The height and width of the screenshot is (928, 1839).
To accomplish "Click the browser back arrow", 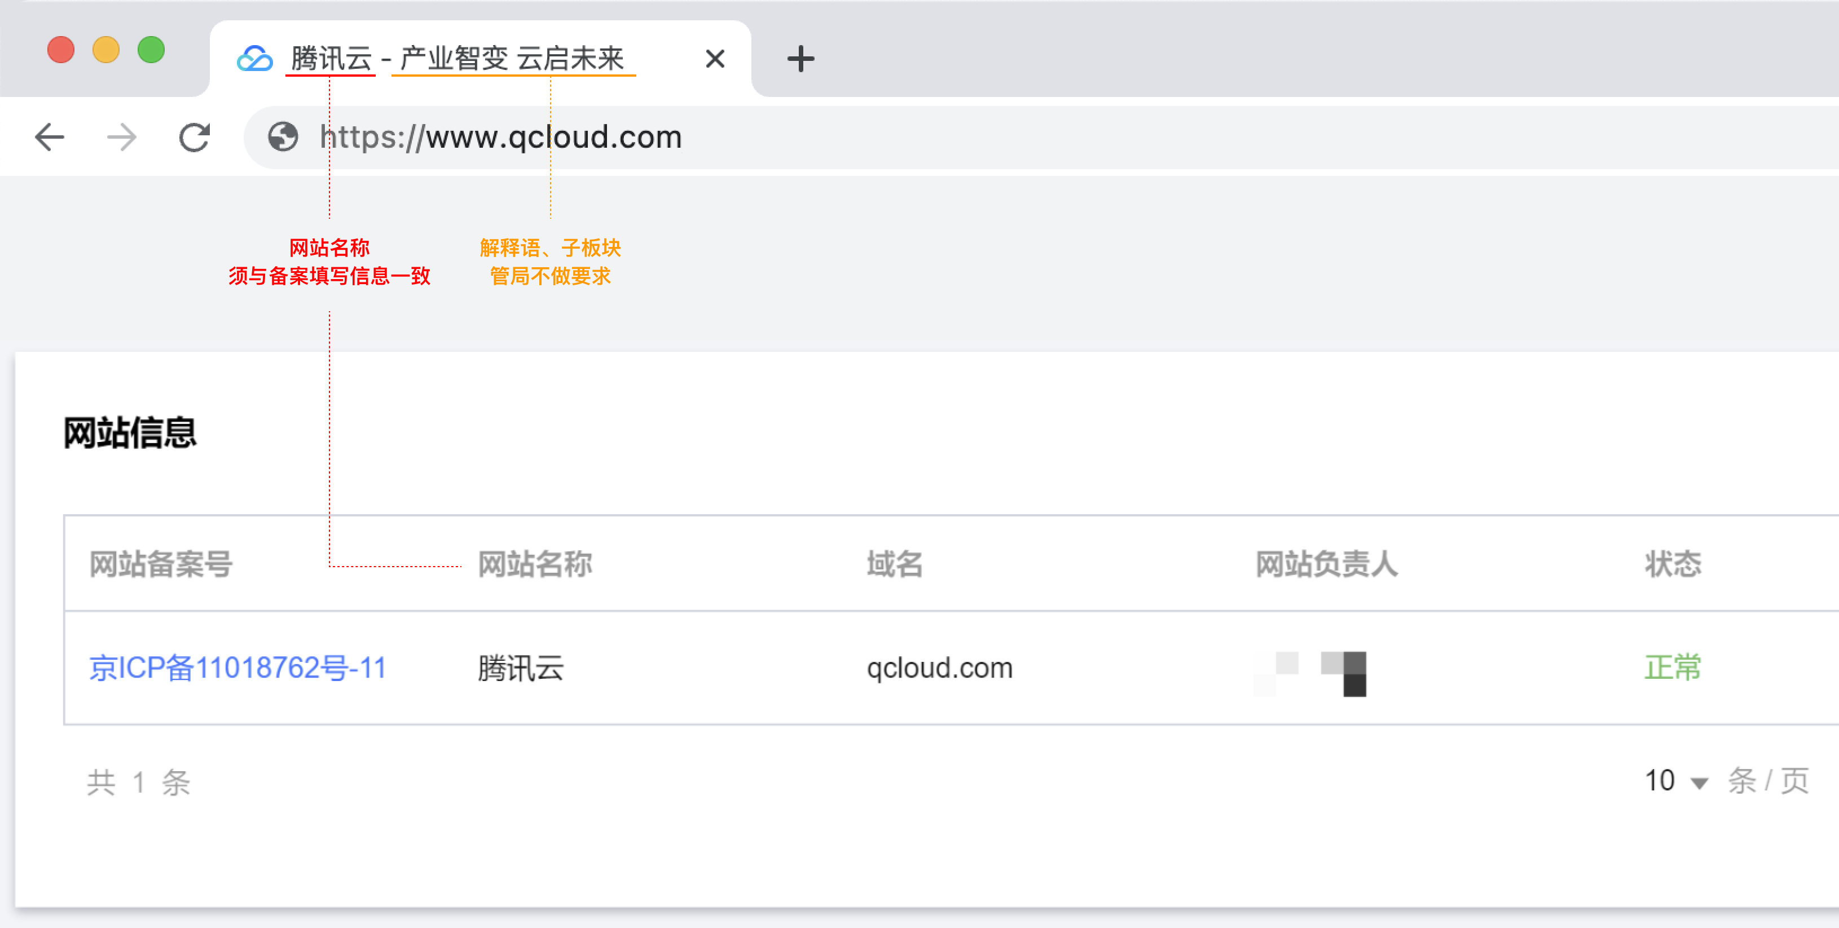I will point(50,137).
